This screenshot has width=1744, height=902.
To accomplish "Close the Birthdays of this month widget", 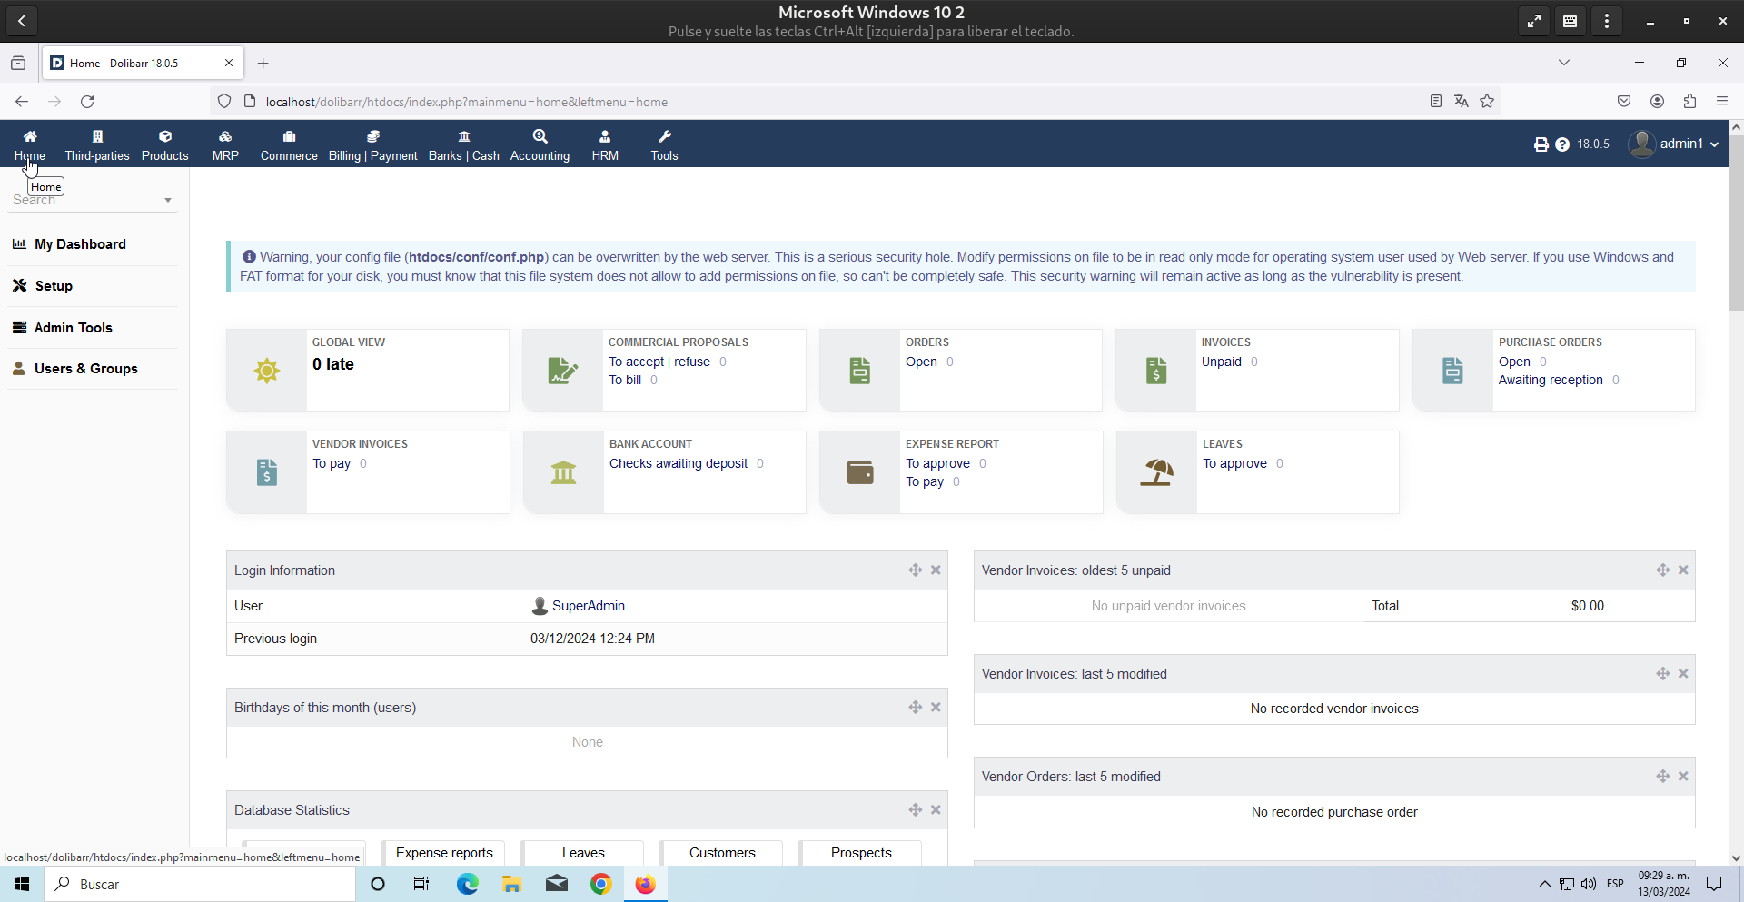I will [x=936, y=708].
